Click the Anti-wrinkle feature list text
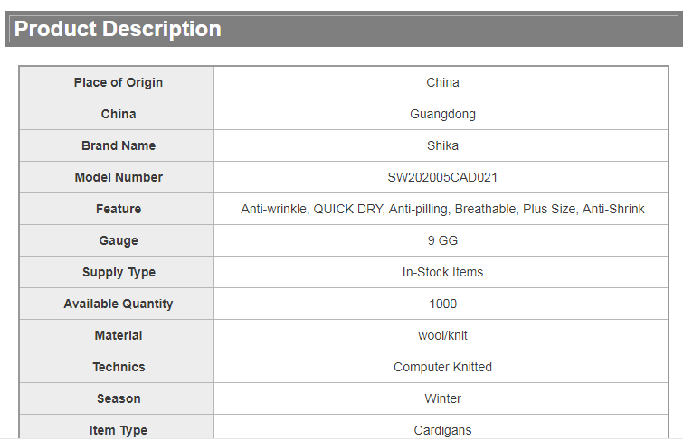The height and width of the screenshot is (440, 683). pos(442,209)
